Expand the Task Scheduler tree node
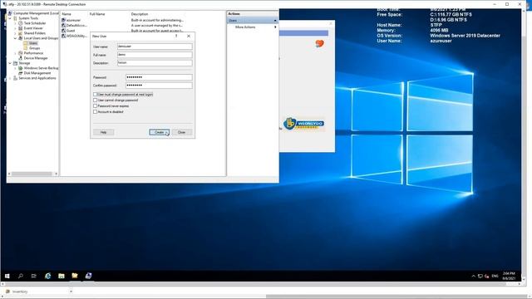 click(15, 23)
